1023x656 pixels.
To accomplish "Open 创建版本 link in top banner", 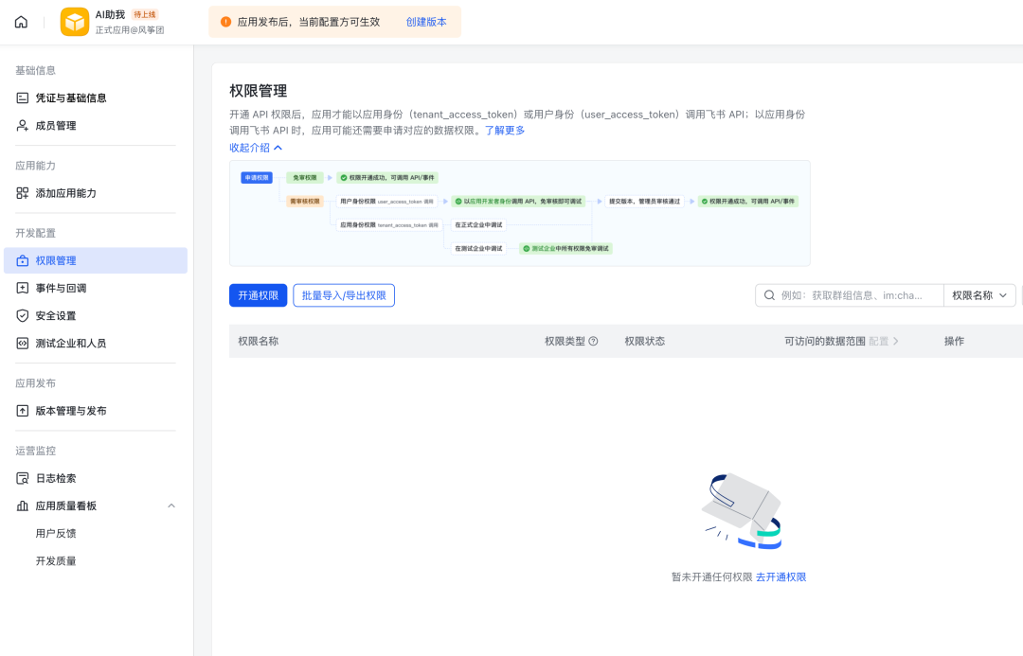I will [x=425, y=21].
